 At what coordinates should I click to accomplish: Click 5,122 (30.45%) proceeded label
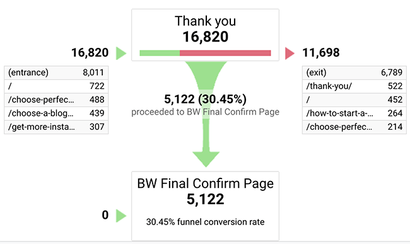tap(205, 99)
